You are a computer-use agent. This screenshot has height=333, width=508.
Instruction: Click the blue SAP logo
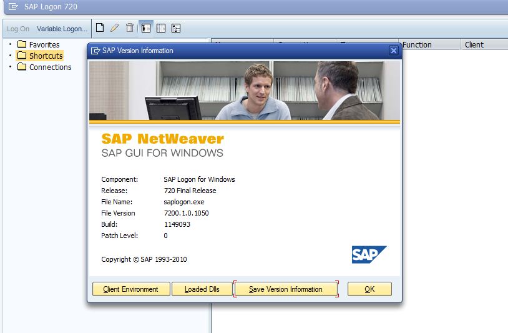(x=369, y=254)
